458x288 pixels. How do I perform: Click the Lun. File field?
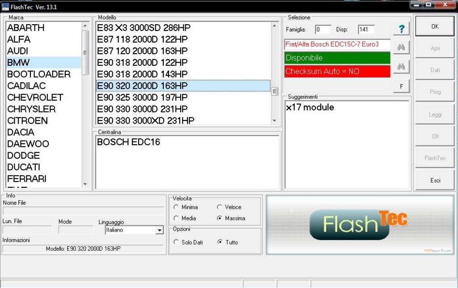point(27,230)
